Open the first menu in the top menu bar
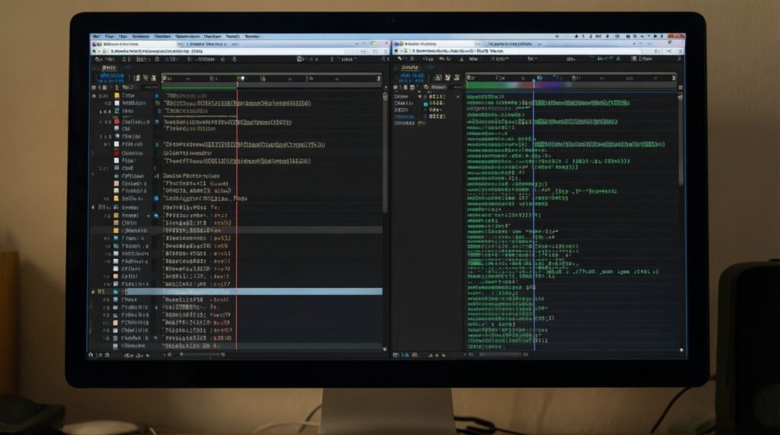This screenshot has height=435, width=780. point(97,36)
